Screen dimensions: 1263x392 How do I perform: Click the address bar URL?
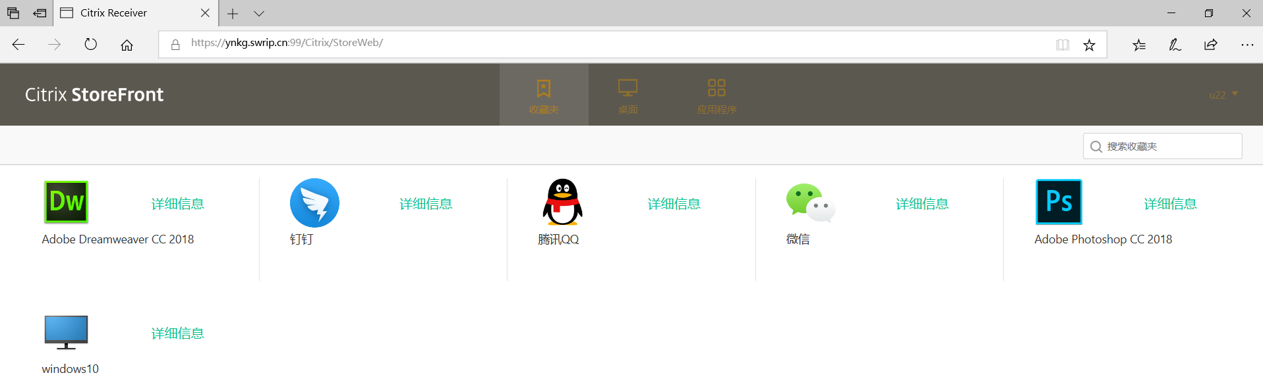tap(287, 43)
